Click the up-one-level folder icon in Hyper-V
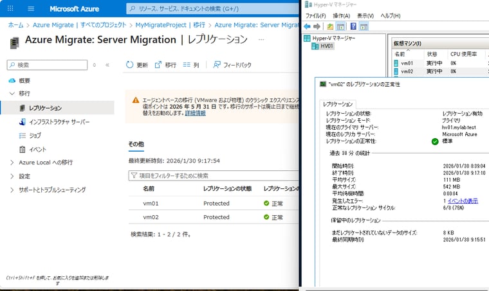This screenshot has height=291, width=489. tap(330, 26)
